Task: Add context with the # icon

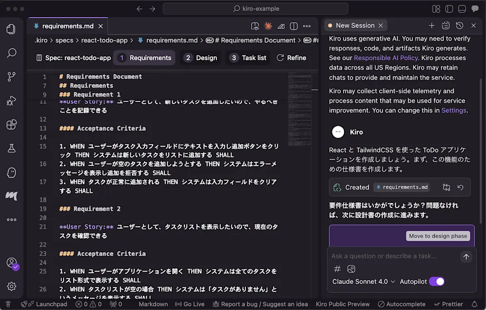Action: (x=337, y=269)
